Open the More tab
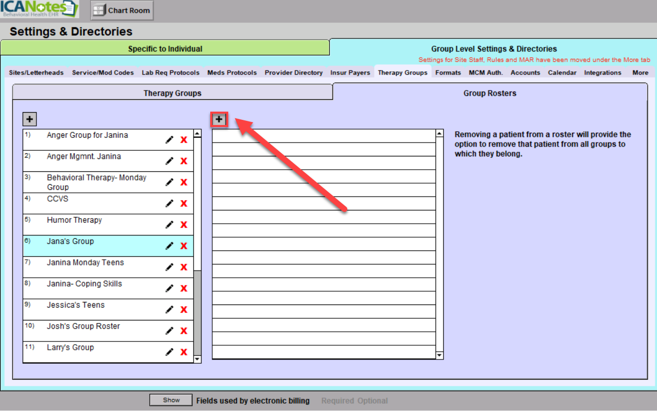The width and height of the screenshot is (657, 411). point(640,73)
